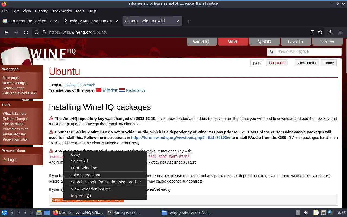Open the Help about MediaWiki link

(x=19, y=93)
